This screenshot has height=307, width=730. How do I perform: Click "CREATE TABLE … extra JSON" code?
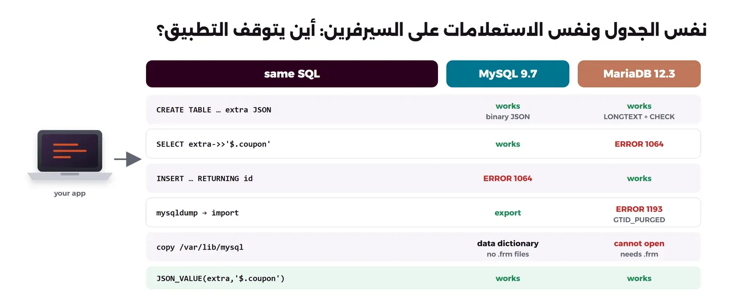pos(214,110)
